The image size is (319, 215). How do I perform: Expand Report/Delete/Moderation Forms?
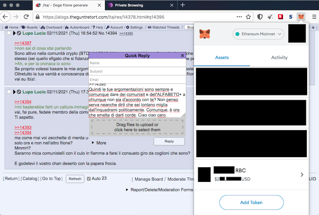tap(159, 190)
